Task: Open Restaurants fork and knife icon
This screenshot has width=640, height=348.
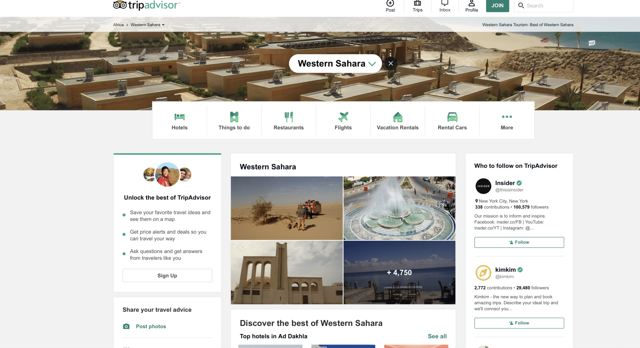Action: point(288,117)
